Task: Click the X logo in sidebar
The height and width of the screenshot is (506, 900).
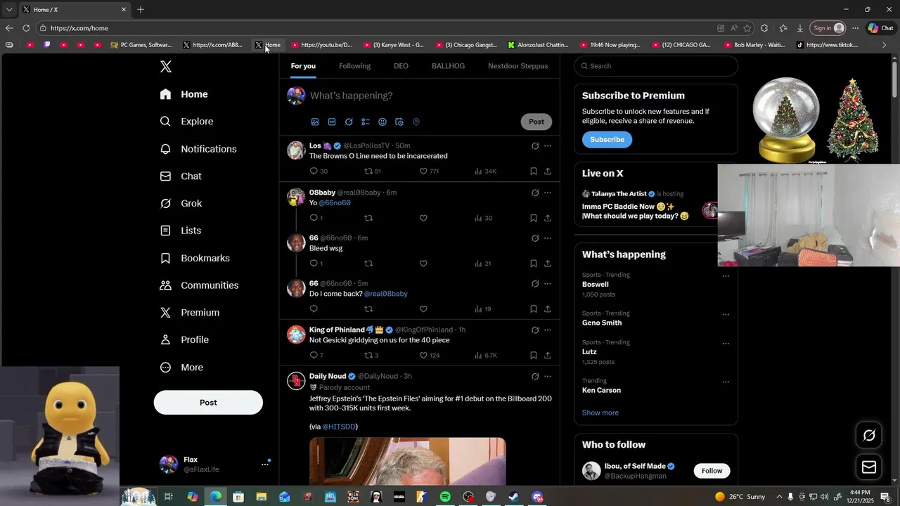Action: 166,67
